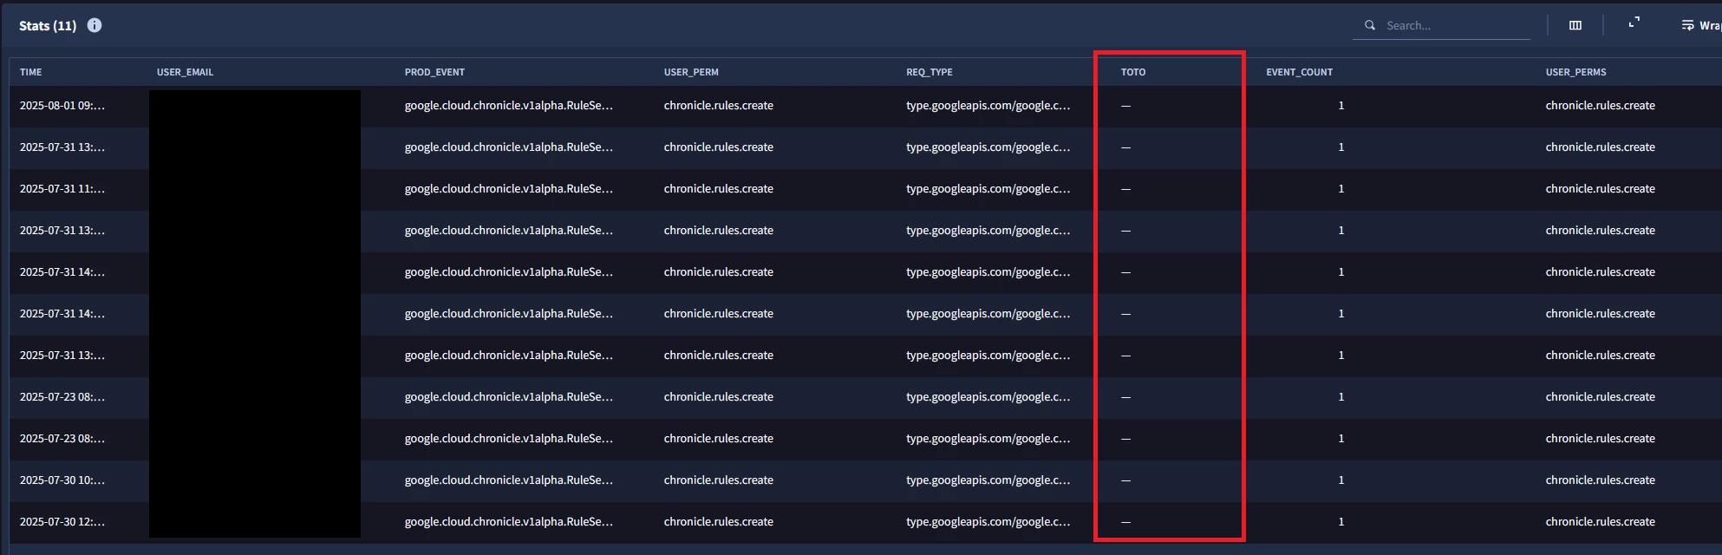
Task: Sort by the USER_PERMS column header
Action: [1575, 72]
